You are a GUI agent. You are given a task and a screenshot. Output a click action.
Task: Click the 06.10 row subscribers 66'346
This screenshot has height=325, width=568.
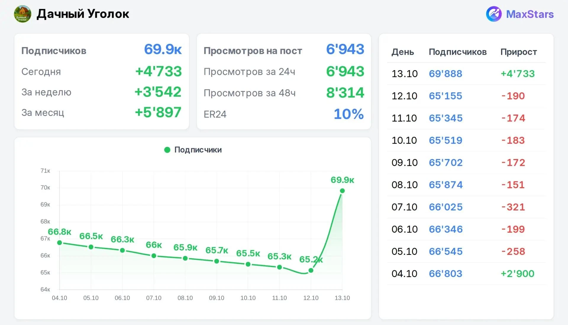pyautogui.click(x=446, y=229)
